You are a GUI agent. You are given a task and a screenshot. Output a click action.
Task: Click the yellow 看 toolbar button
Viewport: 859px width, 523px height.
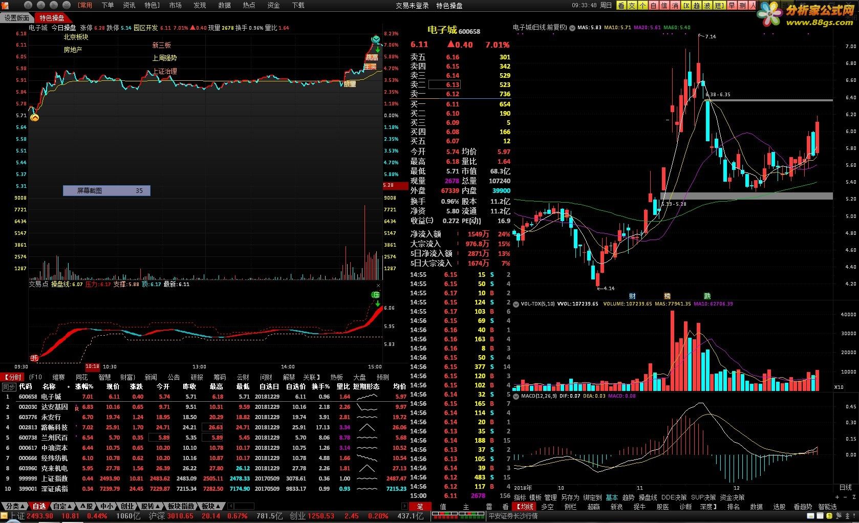click(621, 6)
